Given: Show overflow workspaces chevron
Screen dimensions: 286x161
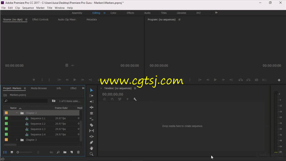Looking at the screenshot, I should pos(216,13).
